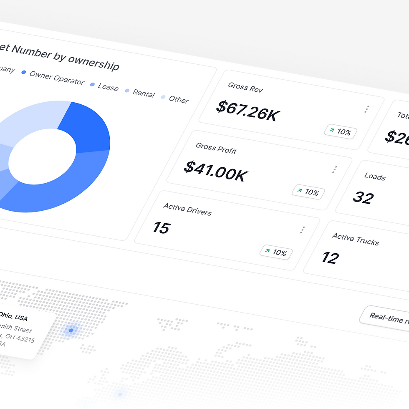The width and height of the screenshot is (409, 409).
Task: Click the Gross Rev 10% growth badge
Action: [x=341, y=131]
